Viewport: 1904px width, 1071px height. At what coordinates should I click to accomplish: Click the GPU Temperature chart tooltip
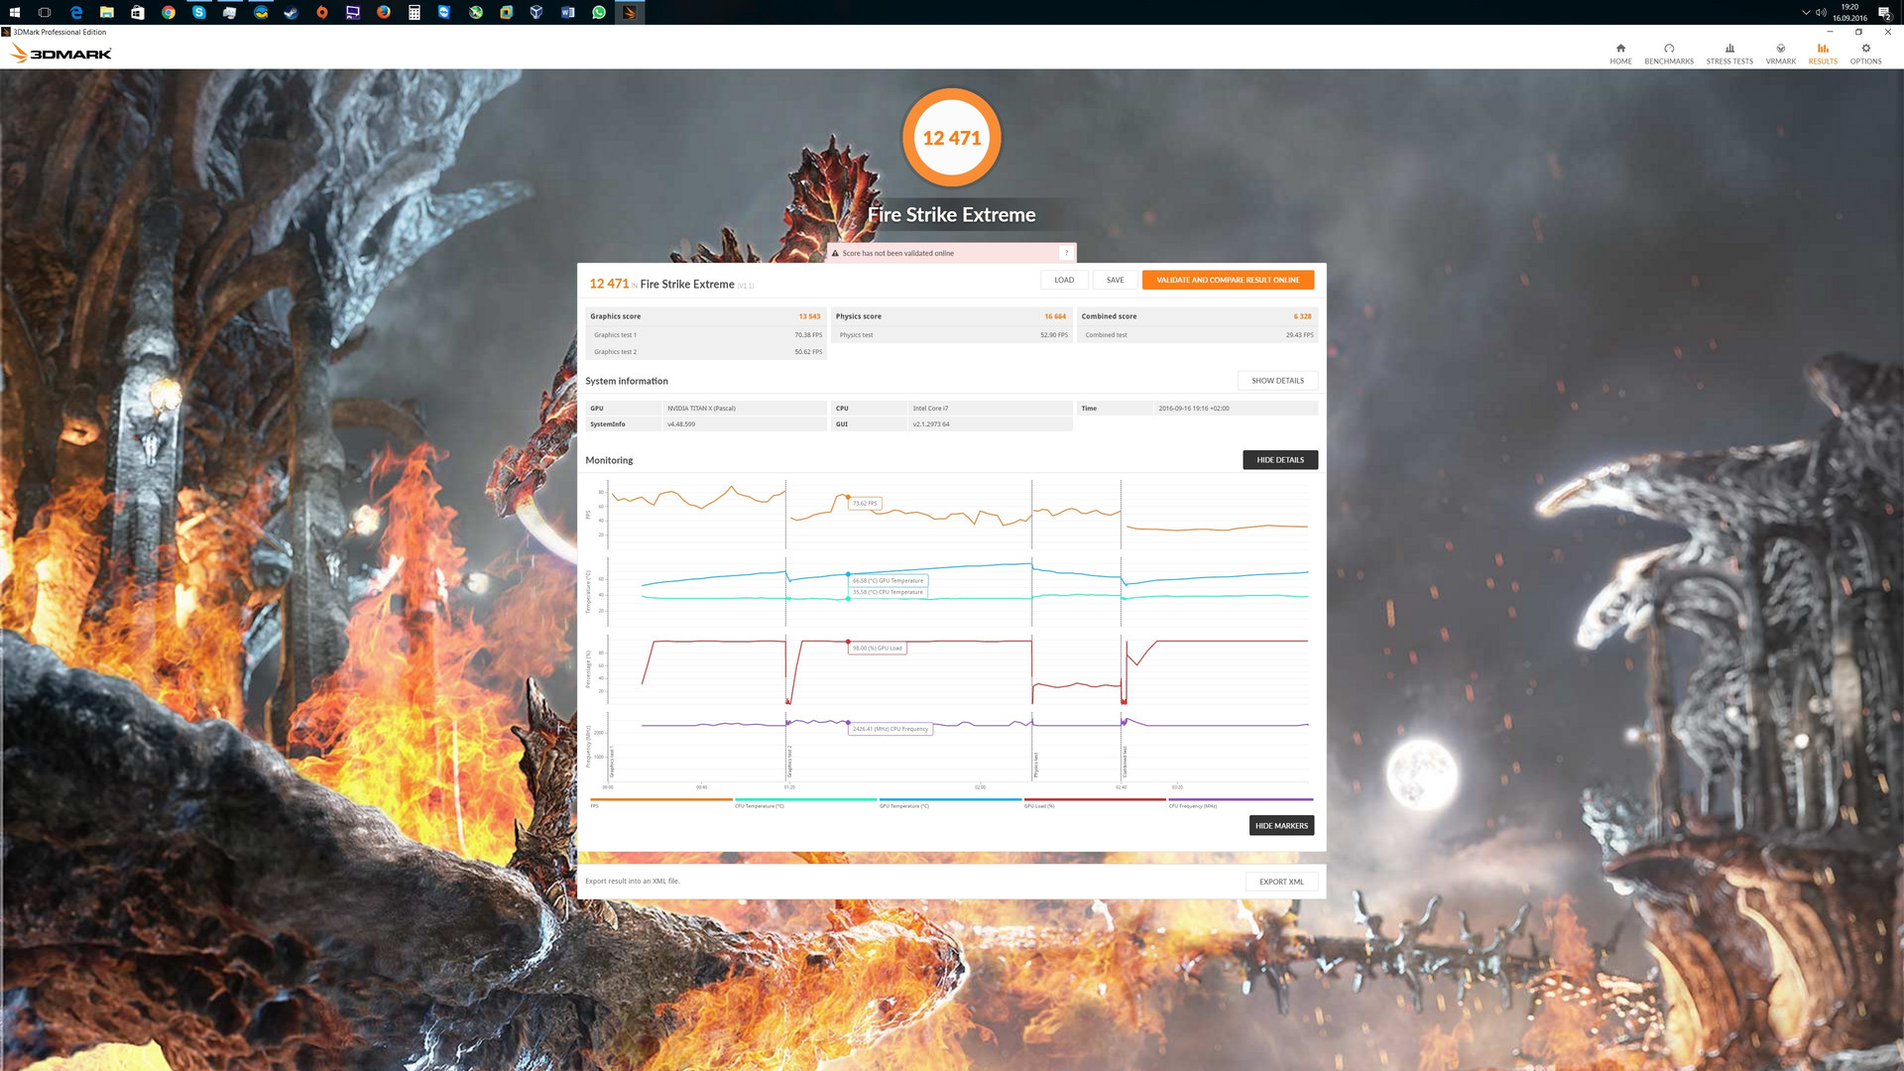tap(889, 581)
